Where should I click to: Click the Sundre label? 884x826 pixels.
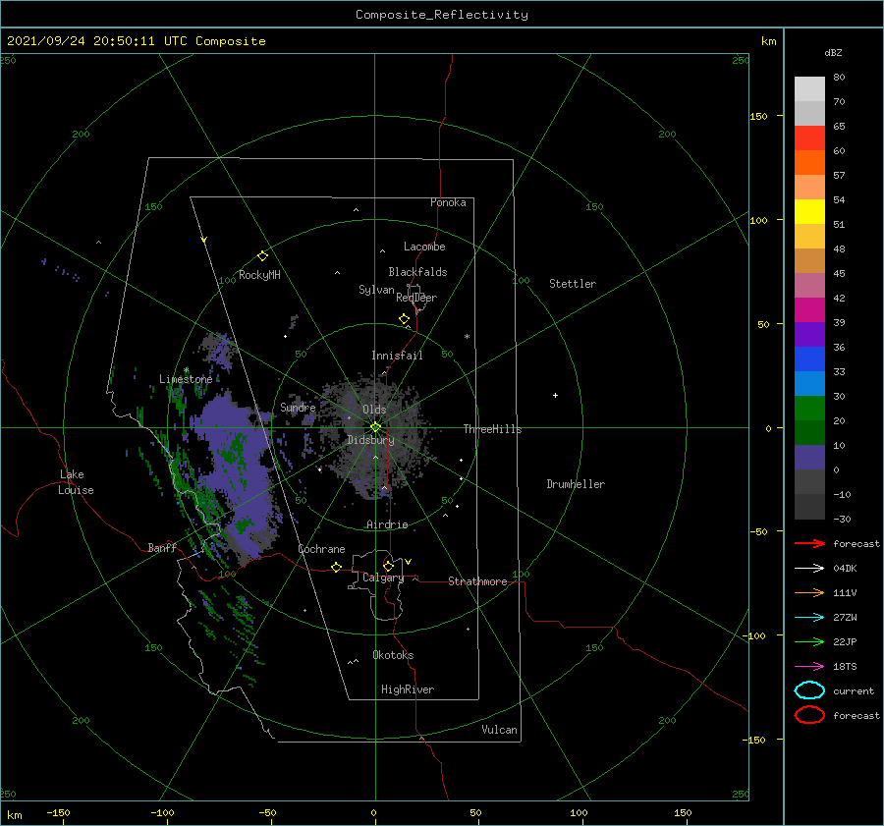(298, 408)
